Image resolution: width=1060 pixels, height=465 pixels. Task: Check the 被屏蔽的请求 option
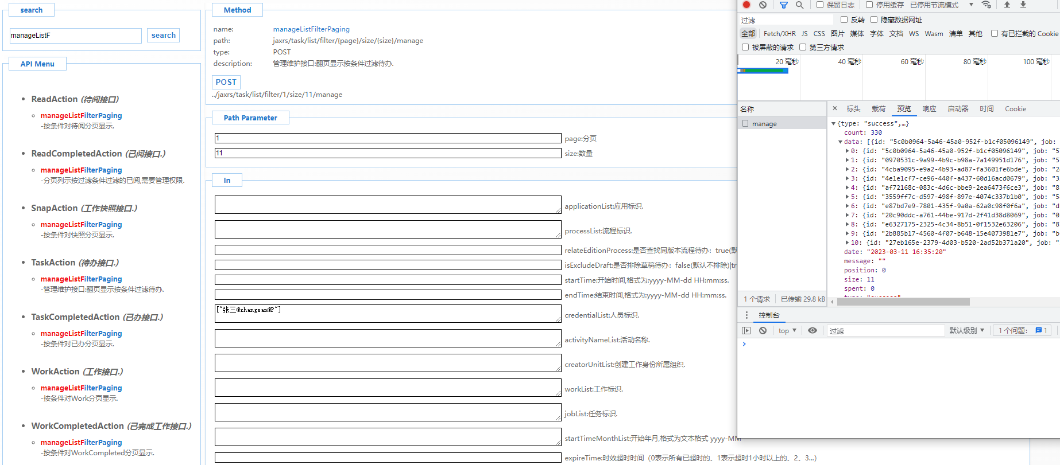point(745,47)
